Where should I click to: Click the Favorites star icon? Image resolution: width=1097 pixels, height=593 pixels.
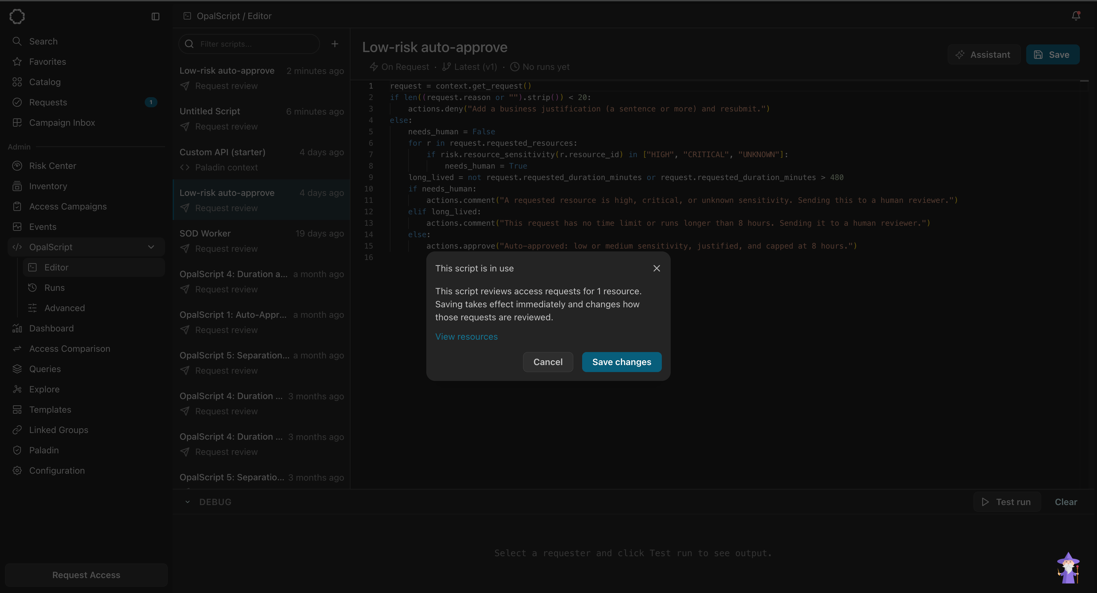(x=17, y=62)
